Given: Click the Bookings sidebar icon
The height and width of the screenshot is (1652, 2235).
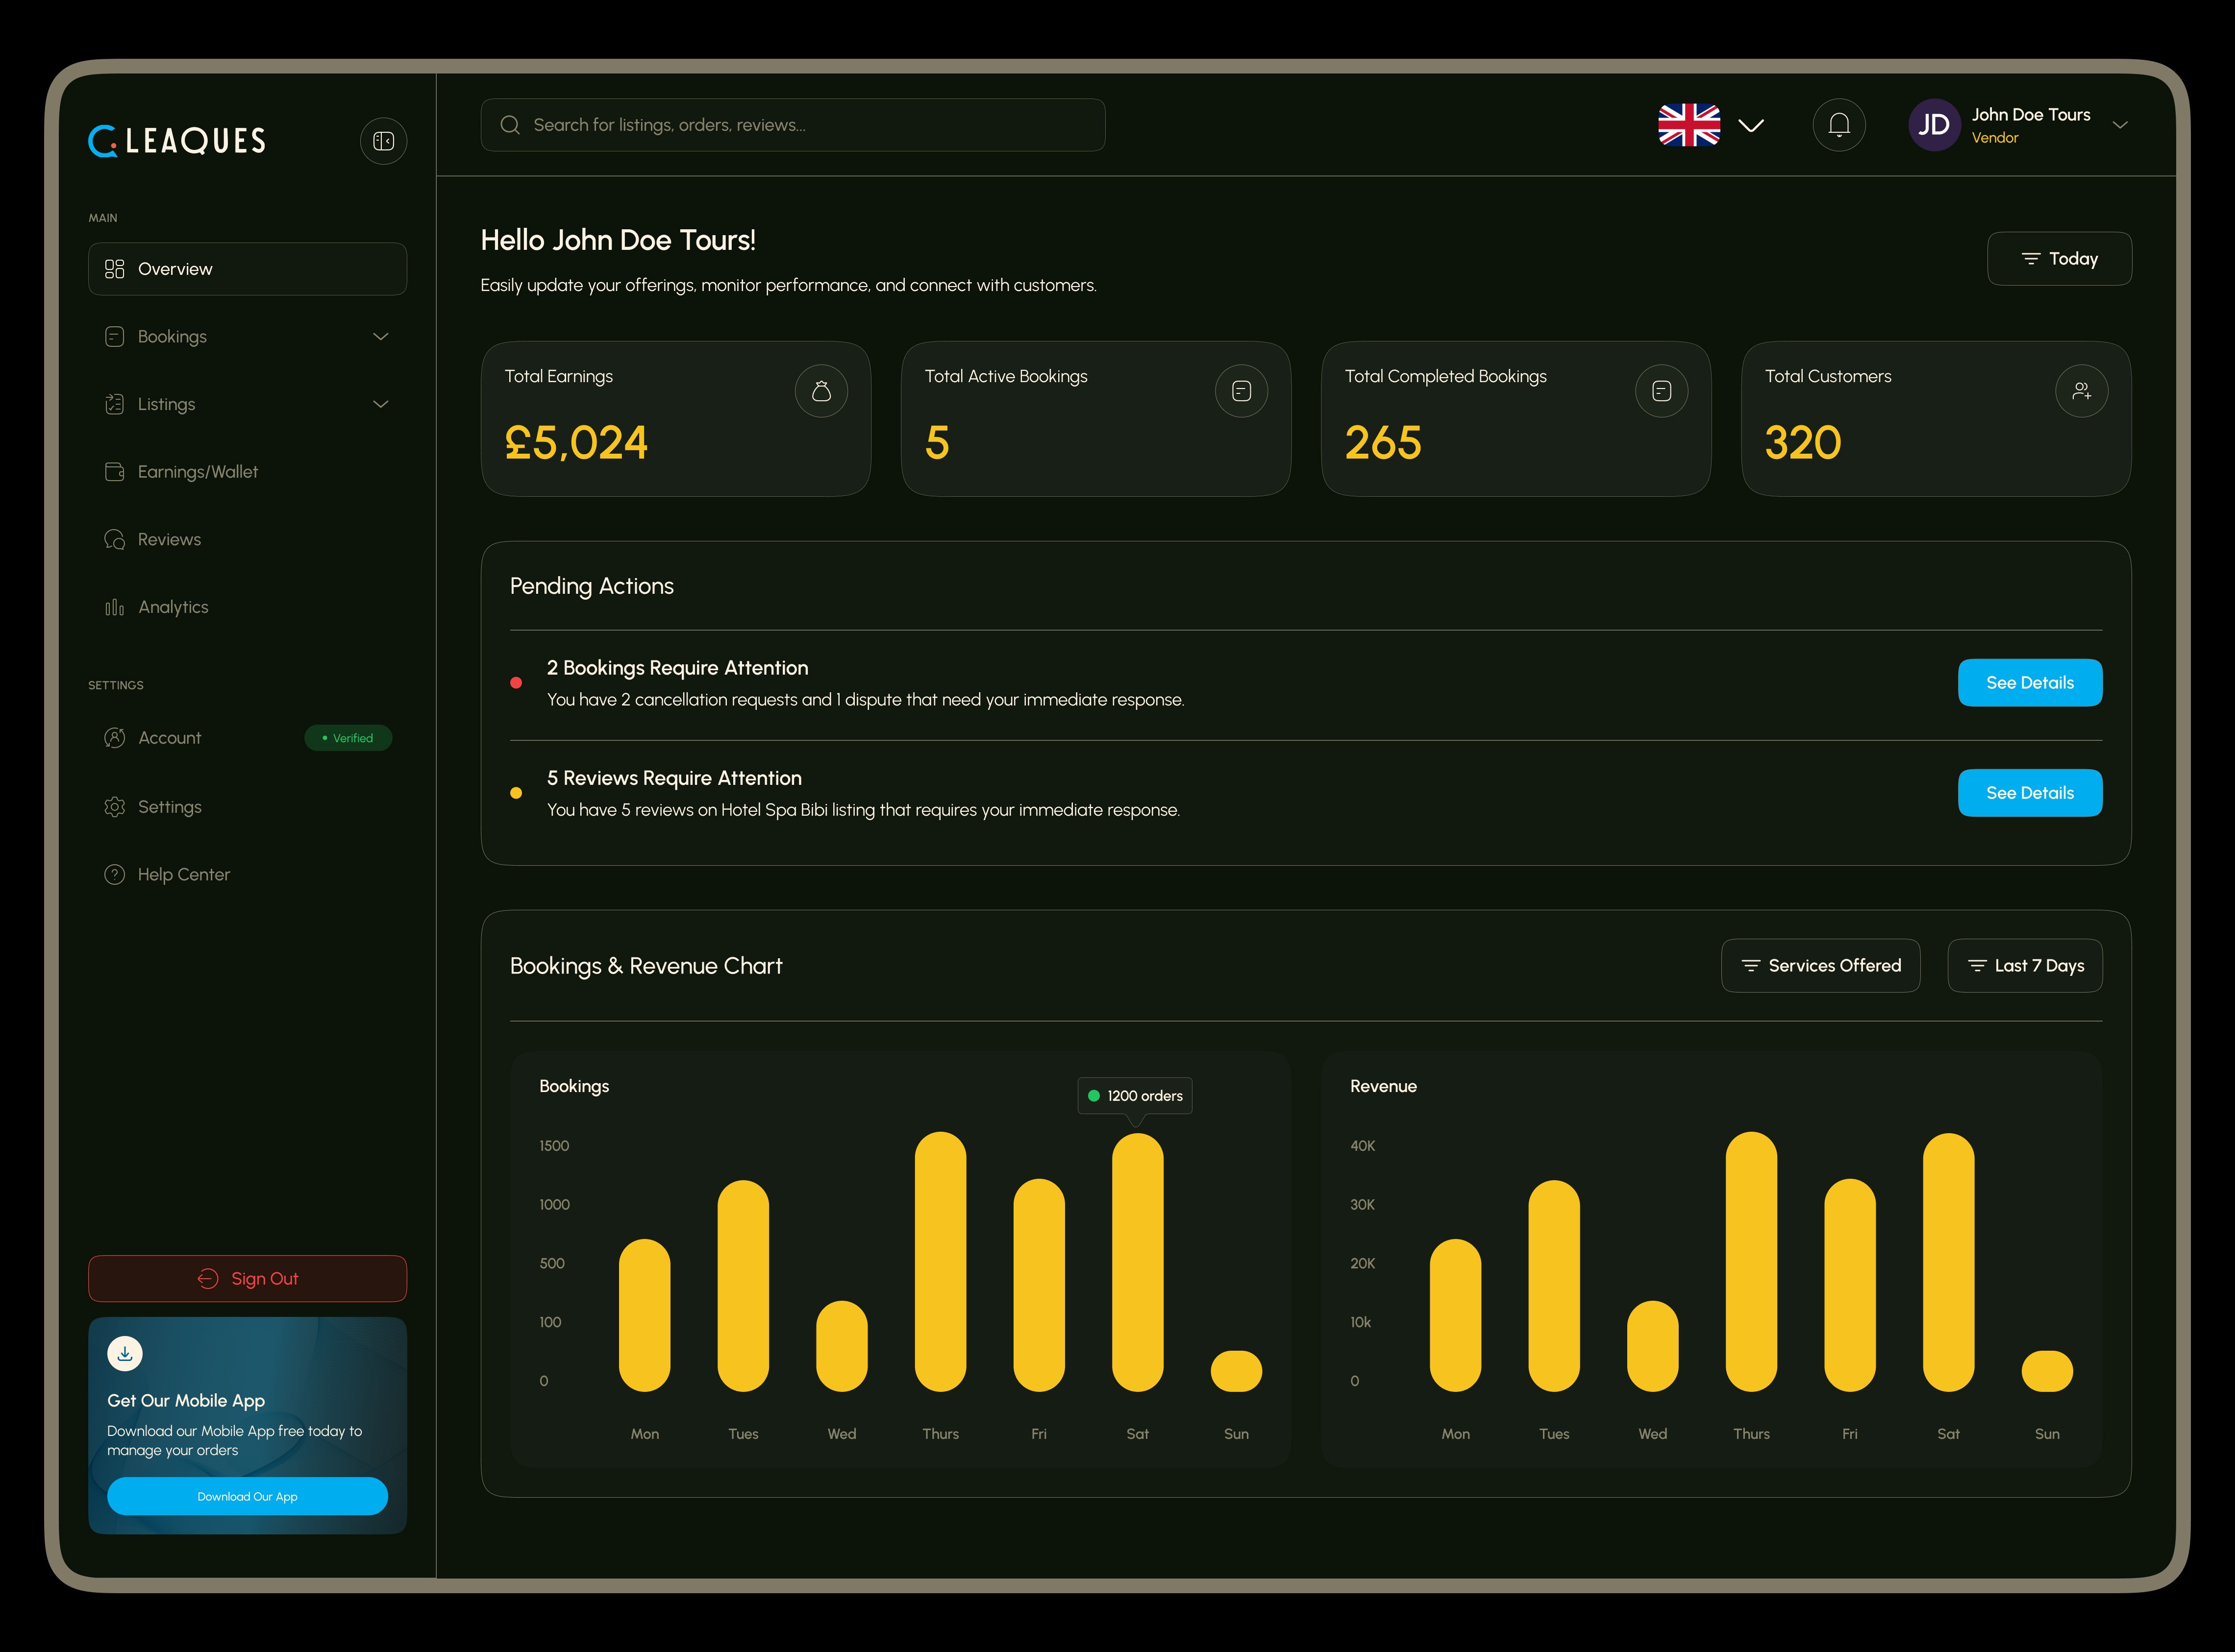Looking at the screenshot, I should tap(115, 337).
